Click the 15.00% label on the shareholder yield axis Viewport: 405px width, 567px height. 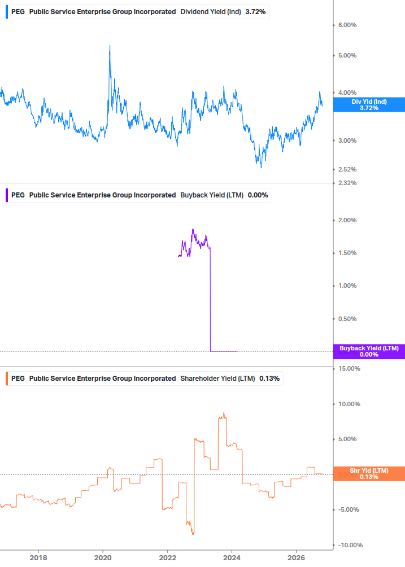click(349, 368)
